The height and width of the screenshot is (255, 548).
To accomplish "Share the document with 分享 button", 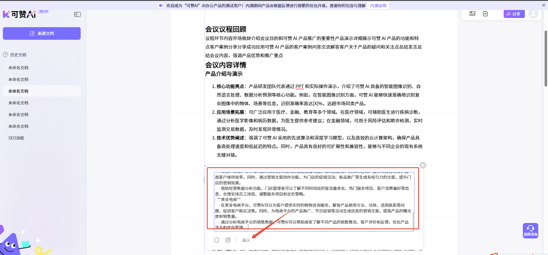I will pos(514,14).
